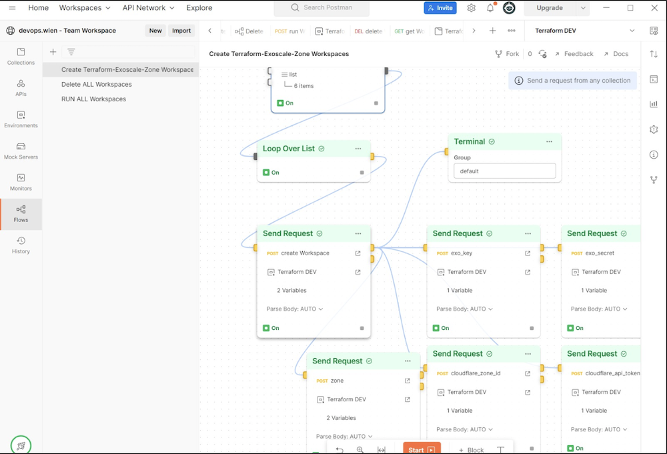Click the rocket icon at bottom left
Screen dimensions: 667x454
(21, 445)
